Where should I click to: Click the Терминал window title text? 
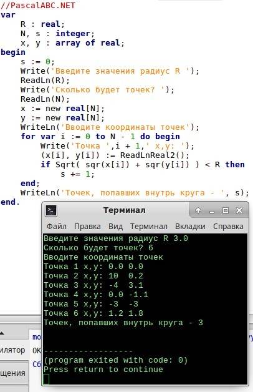[x=125, y=210]
